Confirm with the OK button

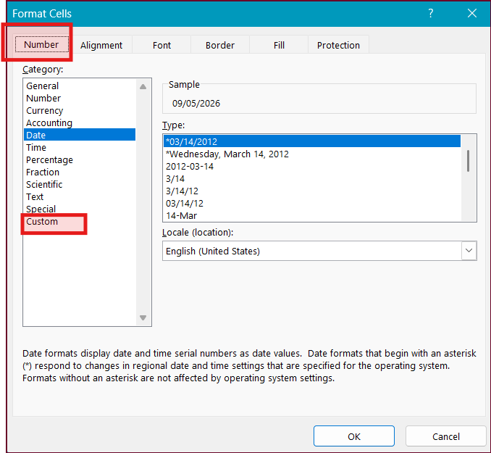coord(354,436)
